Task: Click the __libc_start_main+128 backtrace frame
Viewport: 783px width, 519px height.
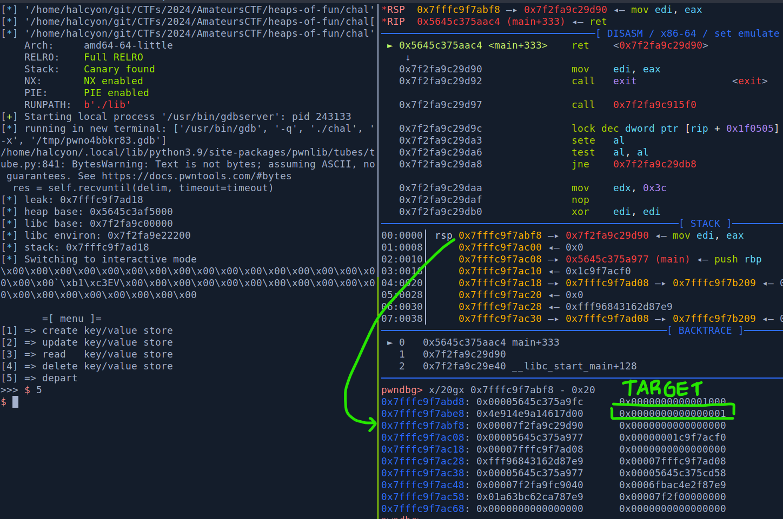Action: (x=574, y=366)
